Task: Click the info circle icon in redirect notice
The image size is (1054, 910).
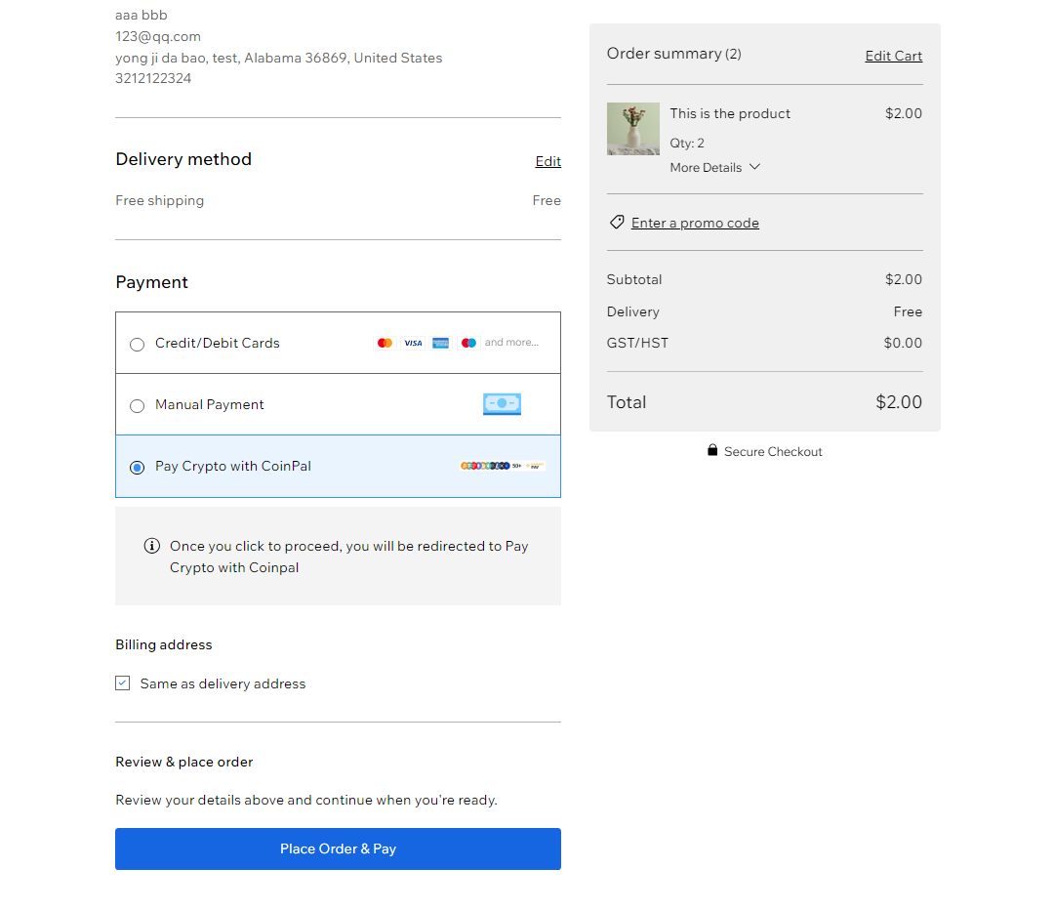Action: [152, 546]
